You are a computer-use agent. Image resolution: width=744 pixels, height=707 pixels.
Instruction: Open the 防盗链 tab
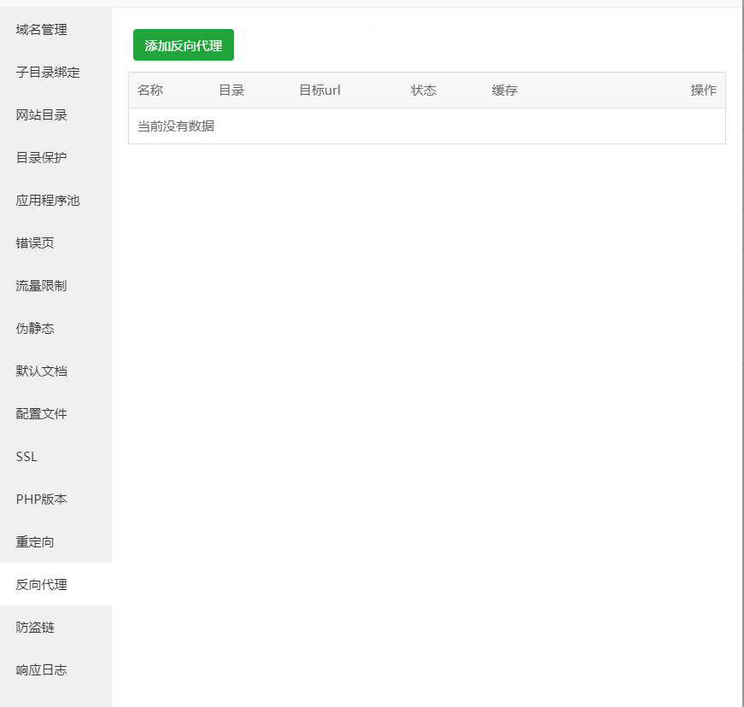[x=56, y=627]
